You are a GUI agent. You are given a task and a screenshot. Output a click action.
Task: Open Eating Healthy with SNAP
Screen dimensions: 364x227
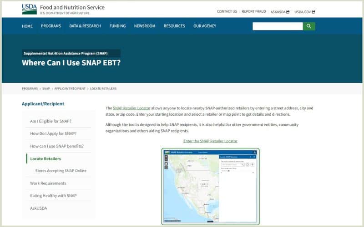pos(53,196)
